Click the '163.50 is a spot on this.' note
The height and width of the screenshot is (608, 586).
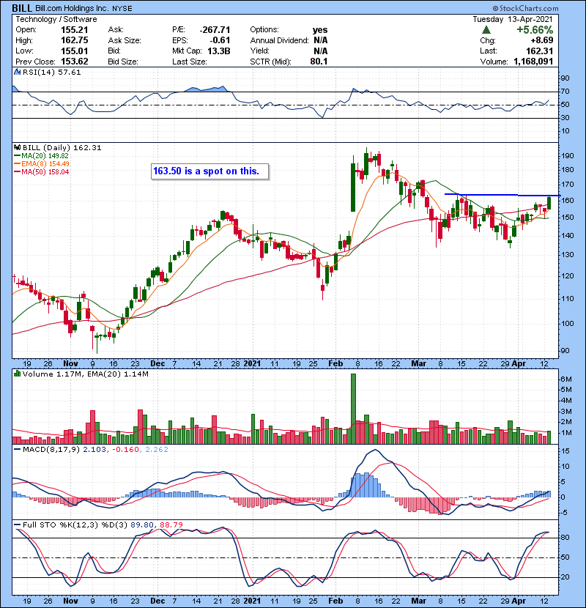(209, 171)
